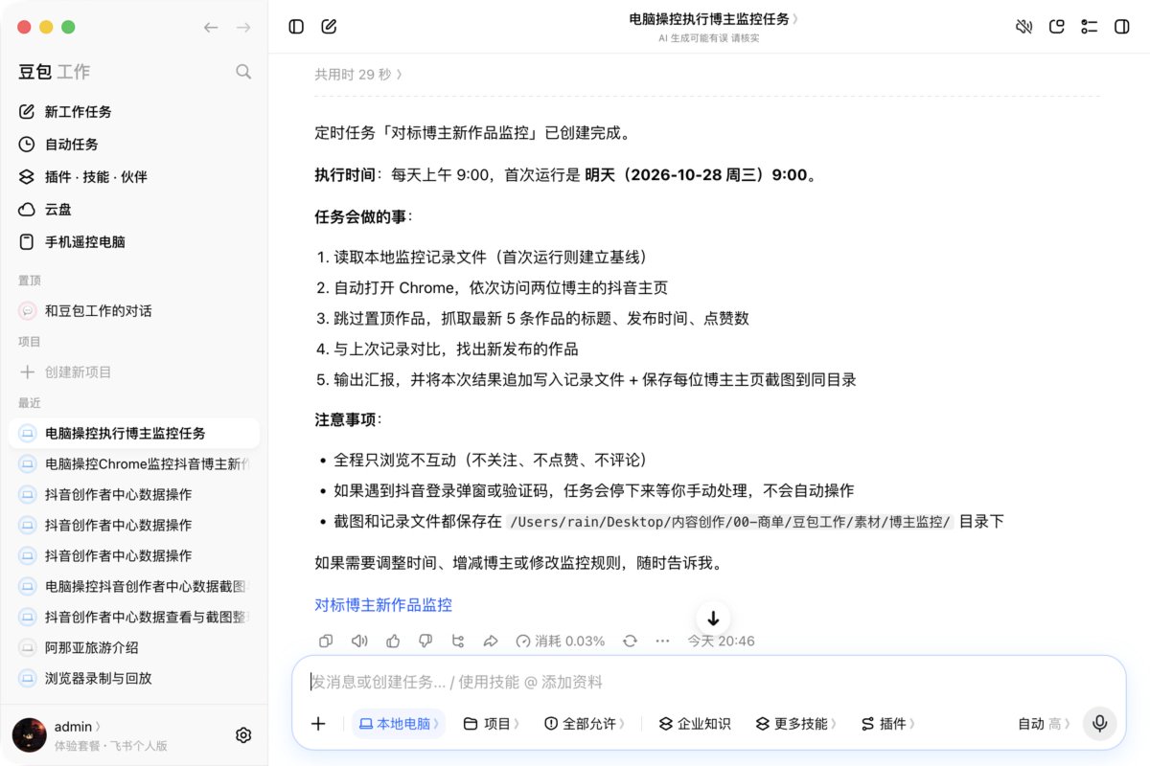This screenshot has width=1150, height=766.
Task: Like the reply with thumbs-up
Action: pos(393,641)
